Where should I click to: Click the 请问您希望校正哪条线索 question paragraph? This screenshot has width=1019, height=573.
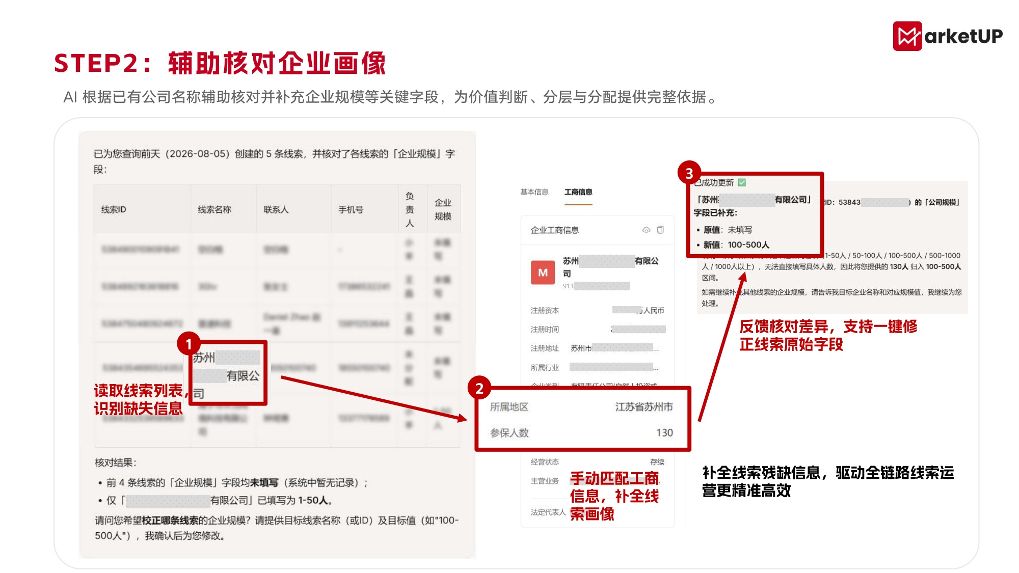(277, 528)
